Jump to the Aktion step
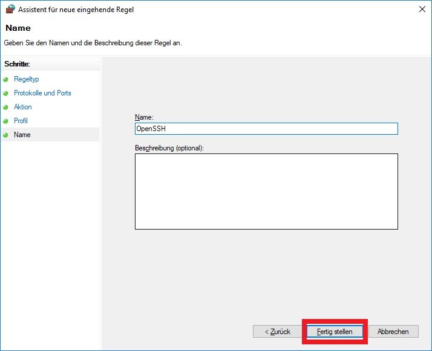This screenshot has width=432, height=351. (x=23, y=107)
